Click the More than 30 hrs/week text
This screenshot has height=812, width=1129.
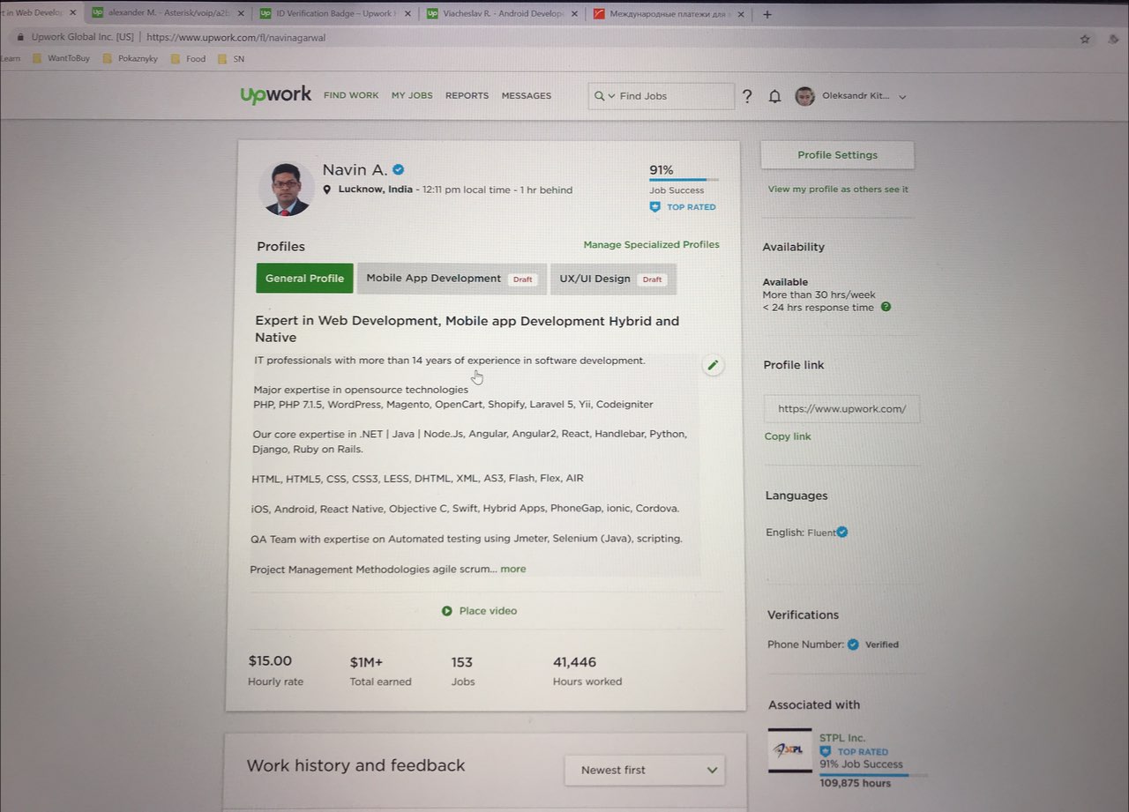click(819, 294)
